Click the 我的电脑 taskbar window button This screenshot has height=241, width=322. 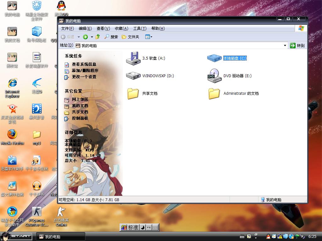[x=61, y=237]
